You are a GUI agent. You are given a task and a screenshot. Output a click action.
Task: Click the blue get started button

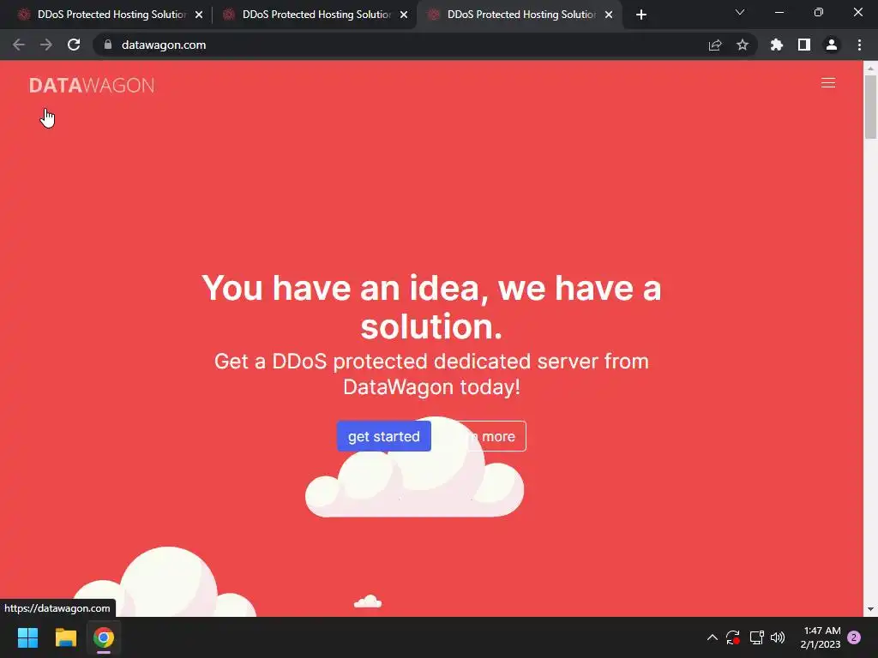[x=383, y=436]
